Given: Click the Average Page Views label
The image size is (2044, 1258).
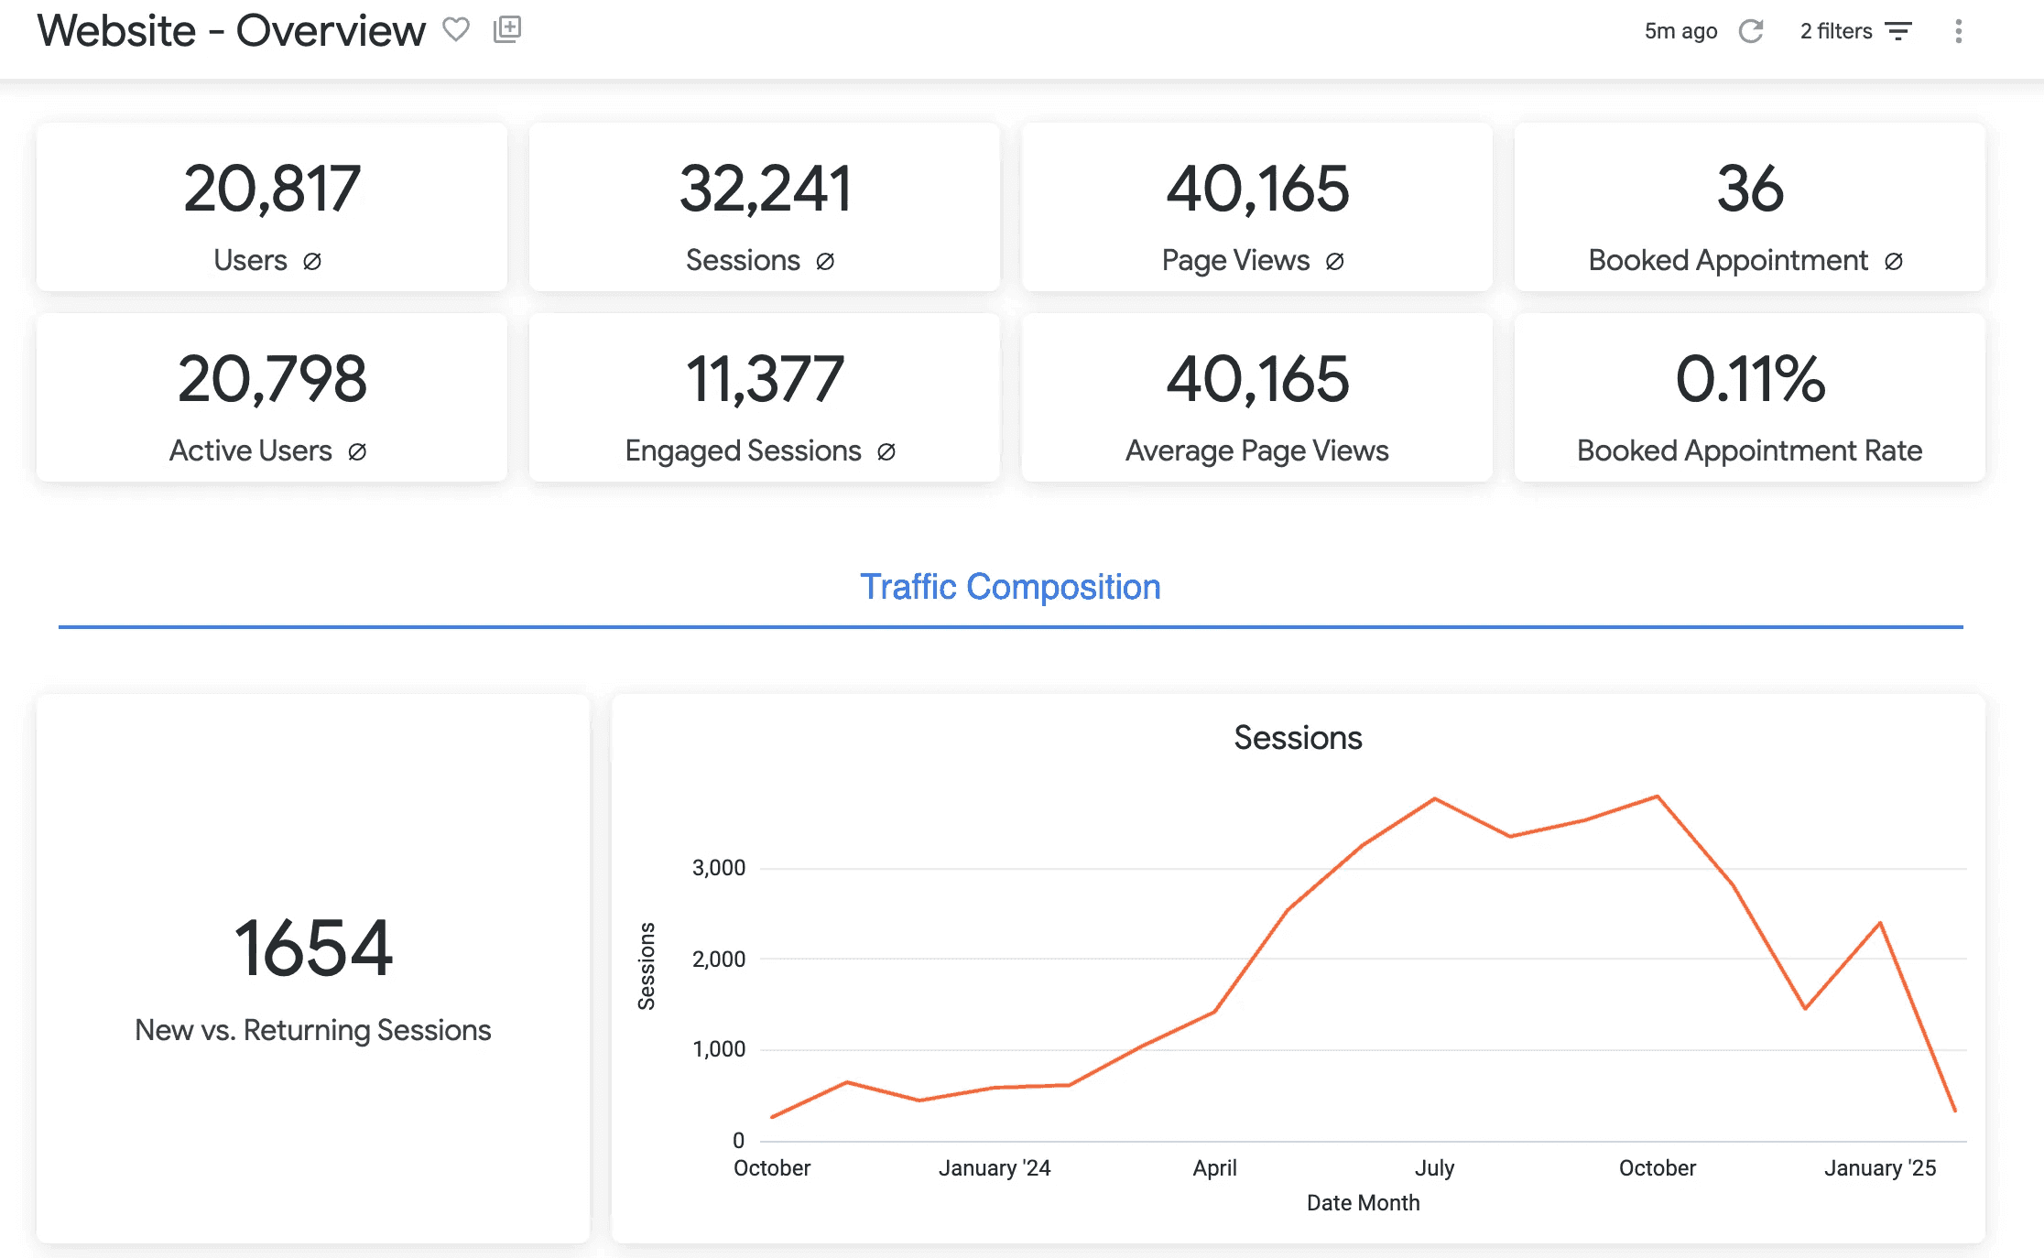Looking at the screenshot, I should [x=1257, y=451].
